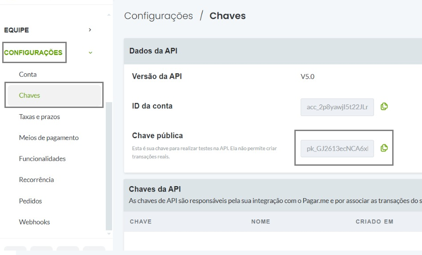Click the sidebar scroll-down arrow
Viewport: 422px width, 255px height.
coord(109,234)
